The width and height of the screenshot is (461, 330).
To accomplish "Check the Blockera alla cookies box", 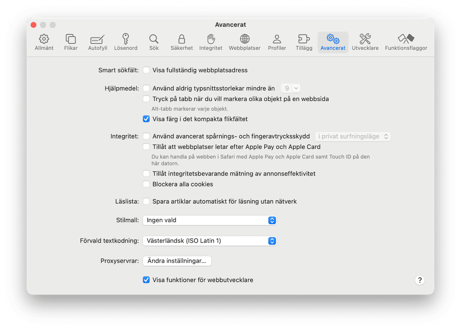I will (146, 184).
